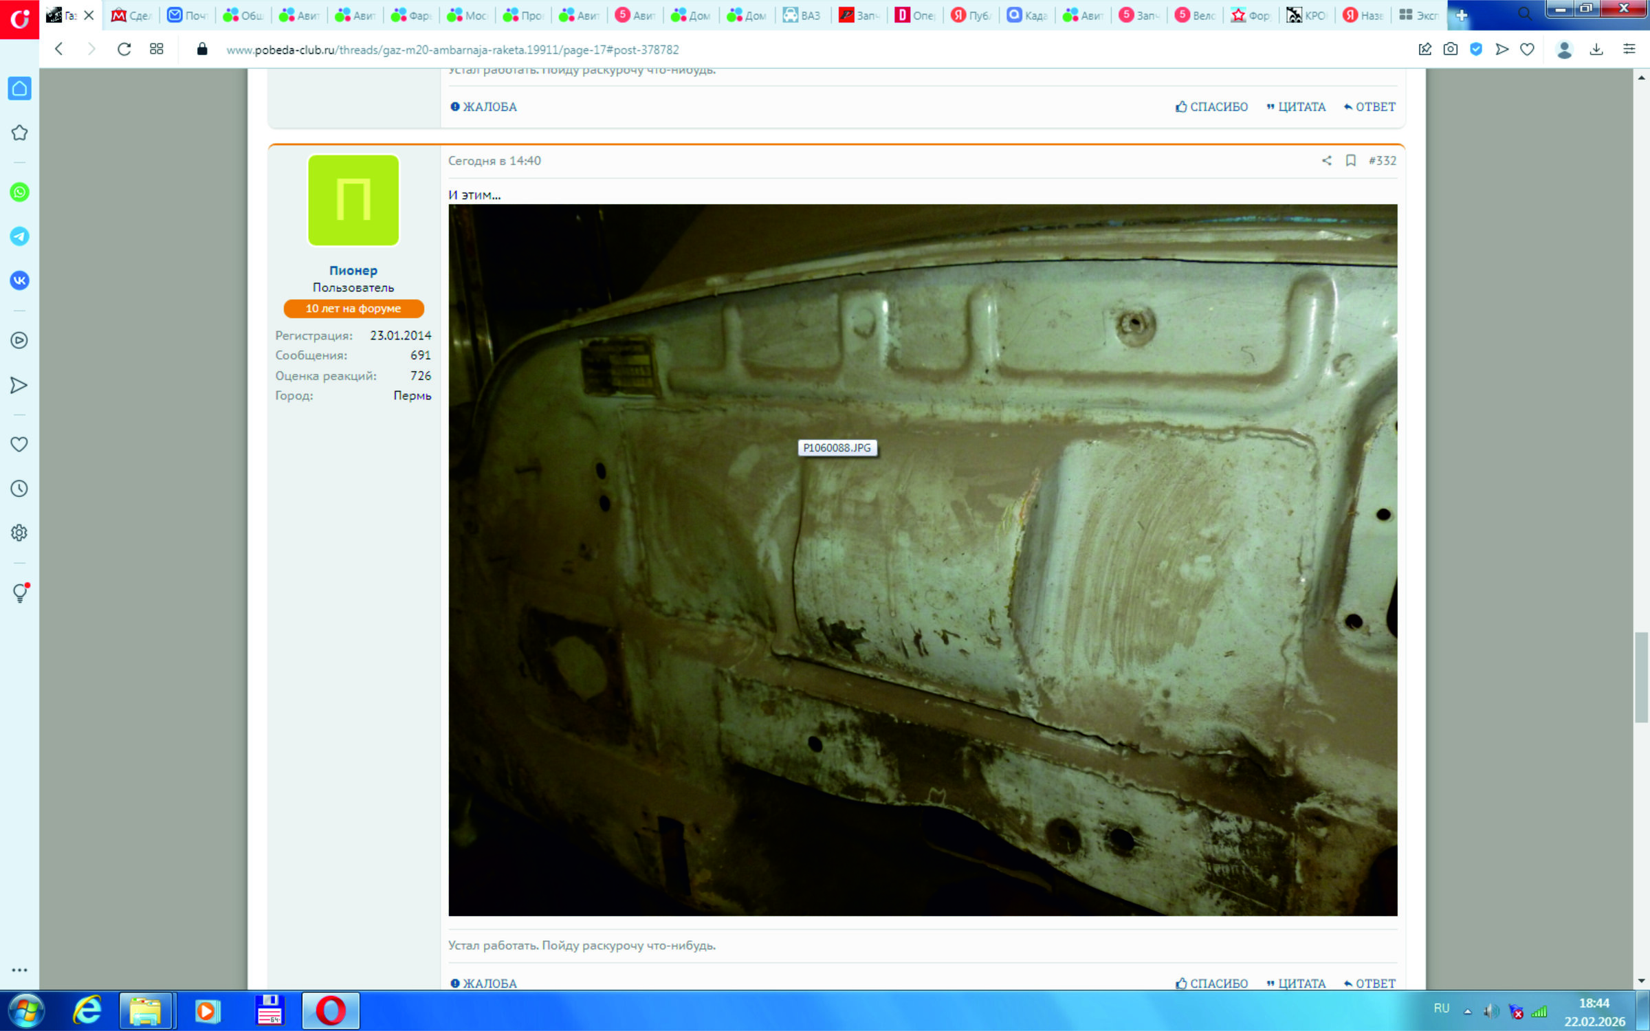Click the Opera downloads icon
The height and width of the screenshot is (1031, 1650).
1596,49
